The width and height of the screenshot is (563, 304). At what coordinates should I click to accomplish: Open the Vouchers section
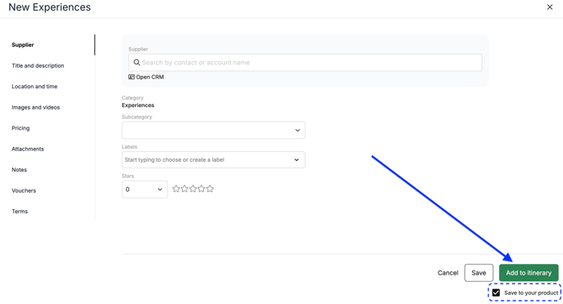click(x=24, y=190)
